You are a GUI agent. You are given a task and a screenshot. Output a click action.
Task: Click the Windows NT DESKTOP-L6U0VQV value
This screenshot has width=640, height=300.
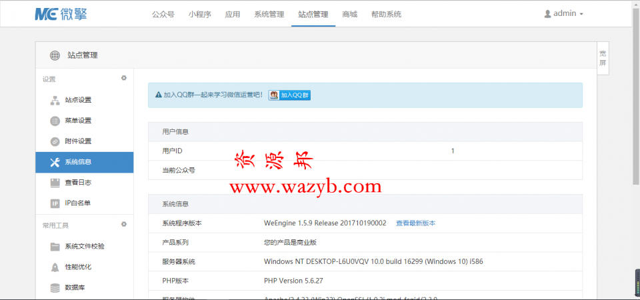373,261
